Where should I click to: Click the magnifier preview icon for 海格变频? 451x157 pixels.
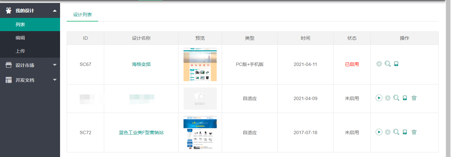point(388,64)
